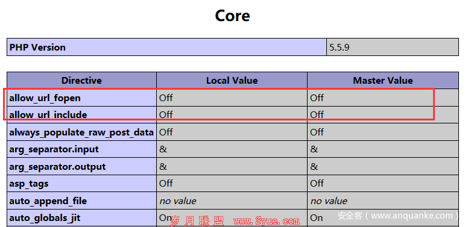The width and height of the screenshot is (468, 227).
Task: Click auto_globals_jit local value On
Action: 165,218
